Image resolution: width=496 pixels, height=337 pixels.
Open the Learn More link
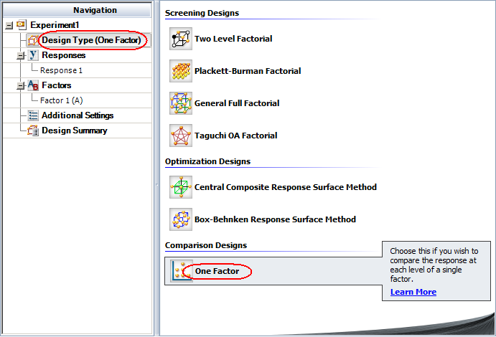413,292
